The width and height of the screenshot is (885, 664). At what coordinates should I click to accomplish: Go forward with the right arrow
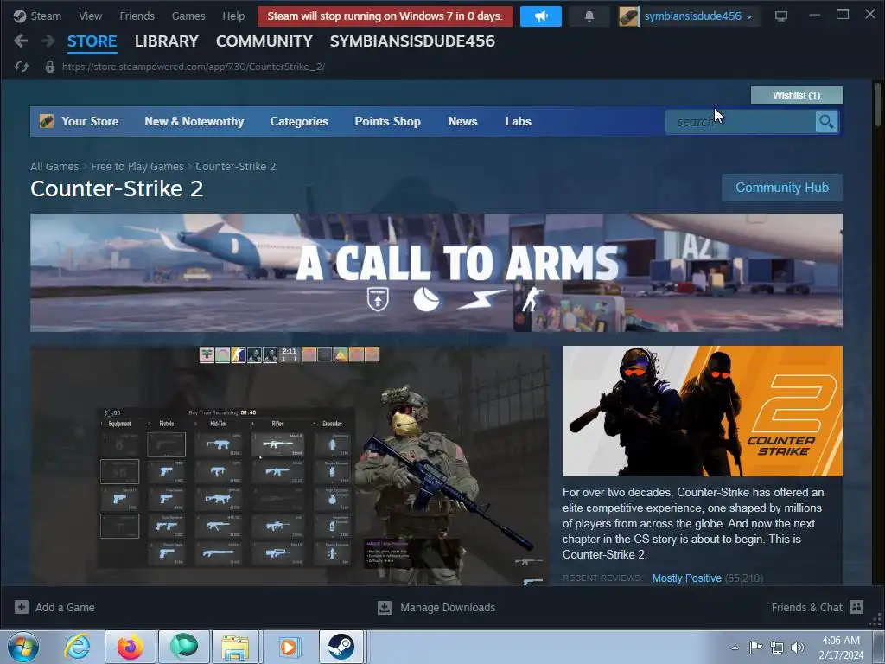(x=48, y=41)
